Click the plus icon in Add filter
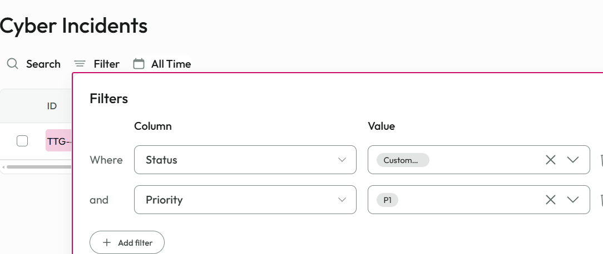Image resolution: width=603 pixels, height=254 pixels. click(x=107, y=243)
